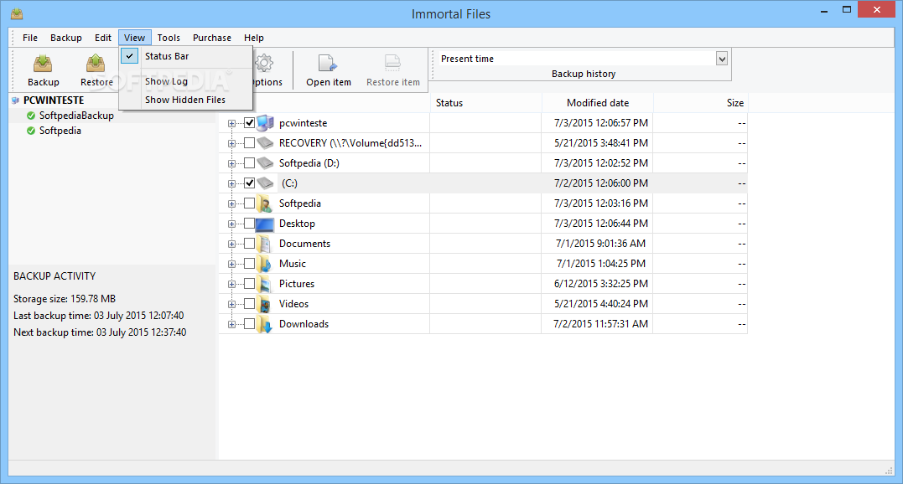Close the open View menu

(x=135, y=38)
